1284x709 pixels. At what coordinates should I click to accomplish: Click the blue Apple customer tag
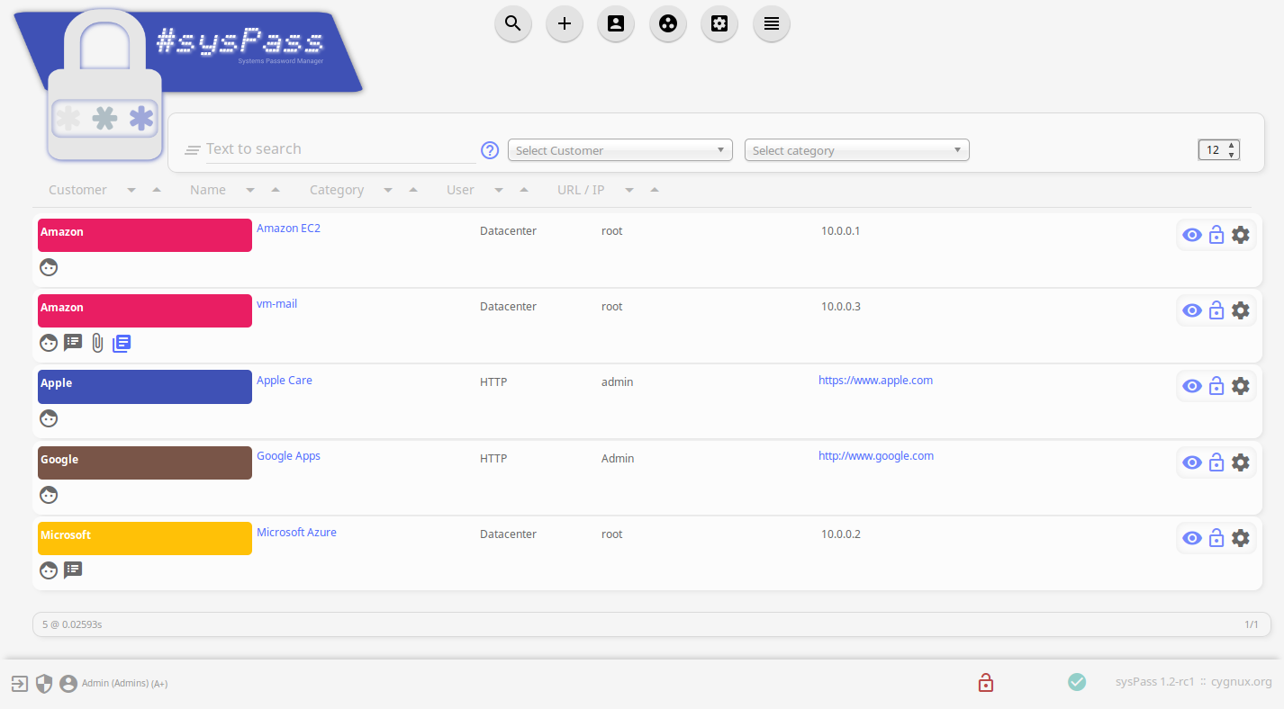(145, 387)
